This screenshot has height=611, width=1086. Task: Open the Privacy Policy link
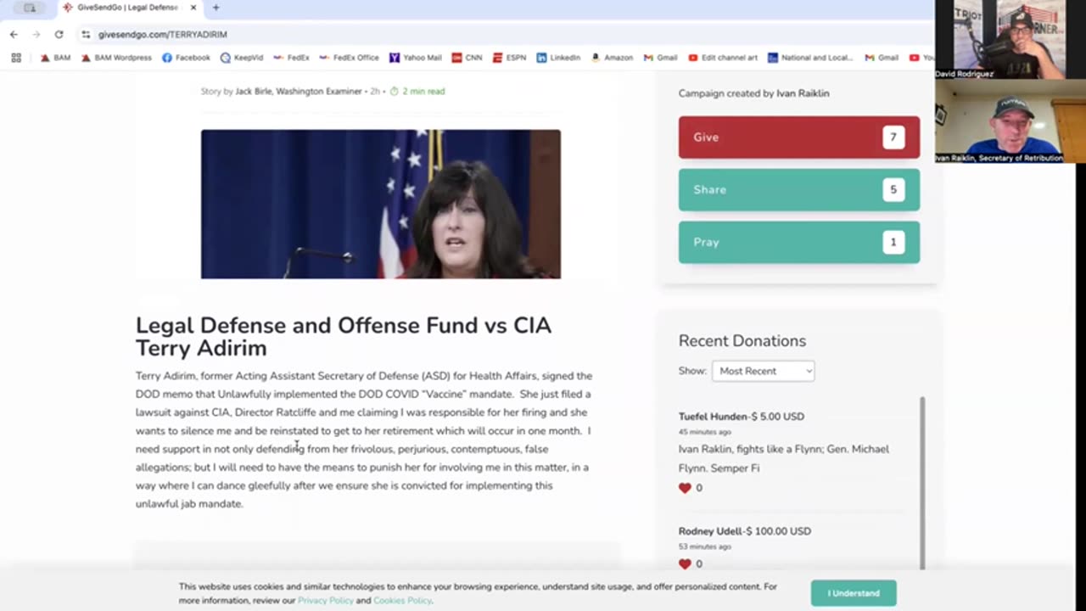(325, 601)
